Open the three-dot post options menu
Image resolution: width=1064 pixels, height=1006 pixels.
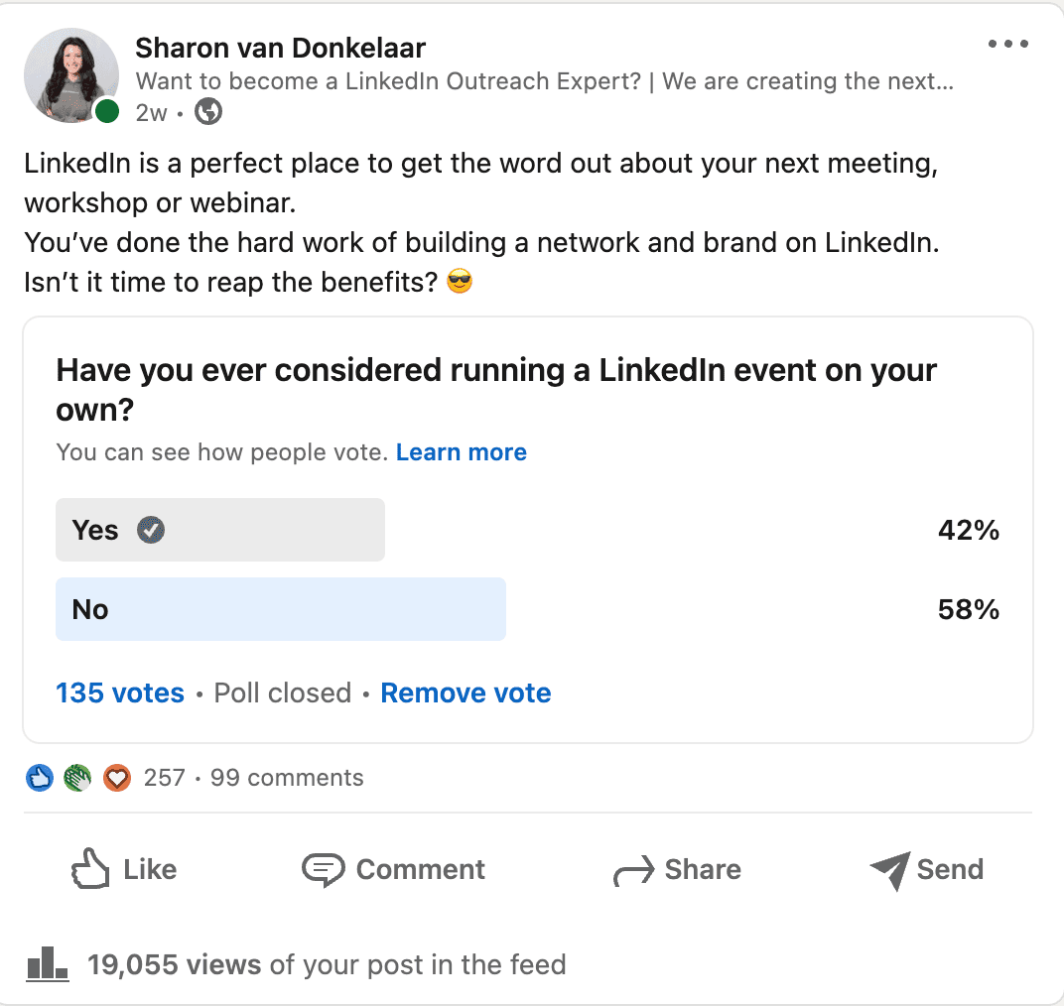(x=1007, y=44)
